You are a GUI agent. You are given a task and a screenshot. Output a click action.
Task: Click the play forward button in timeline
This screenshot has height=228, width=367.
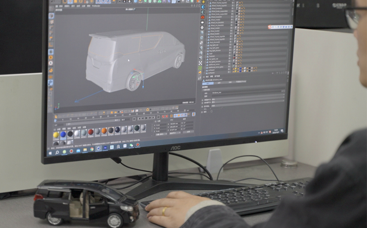click(x=146, y=119)
